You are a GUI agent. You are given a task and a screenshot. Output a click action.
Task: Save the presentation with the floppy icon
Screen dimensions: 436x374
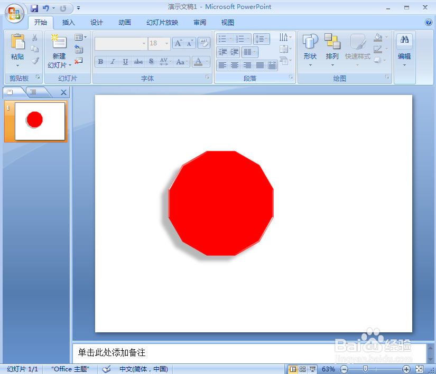(x=34, y=8)
